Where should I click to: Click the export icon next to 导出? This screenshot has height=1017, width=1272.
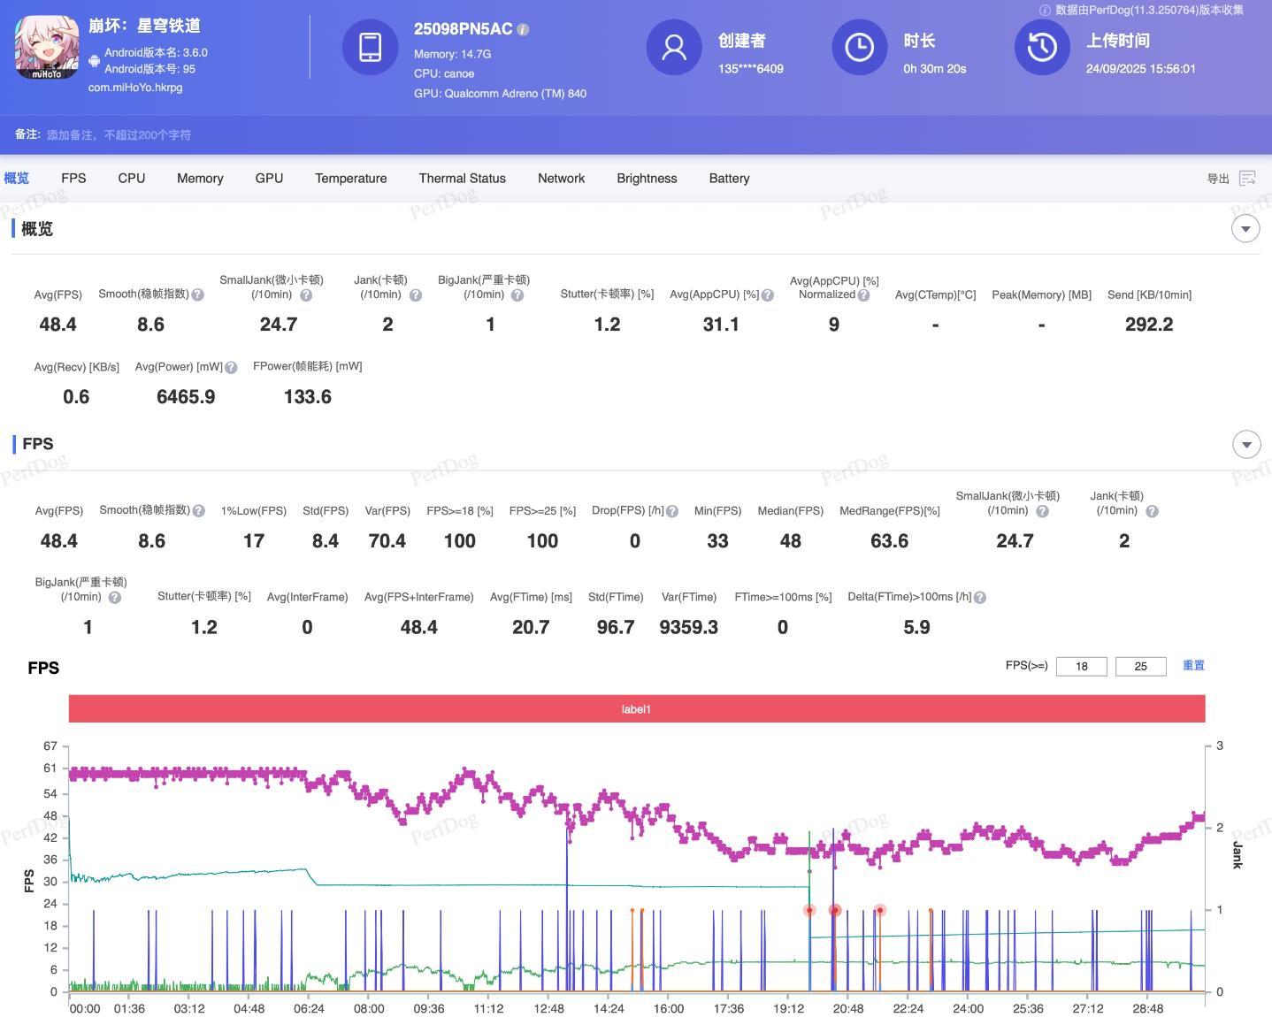pyautogui.click(x=1247, y=179)
